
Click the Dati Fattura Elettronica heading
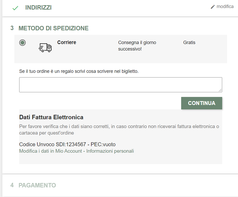51,117
